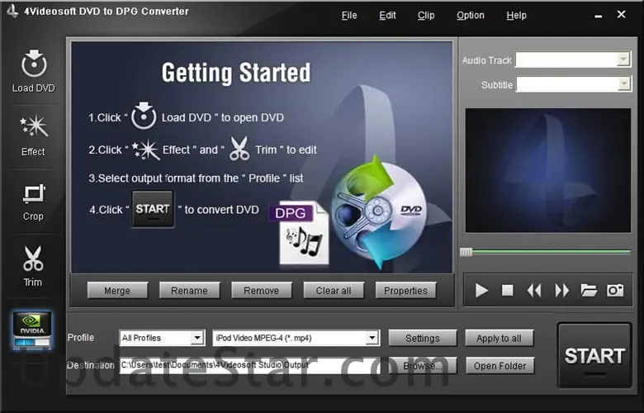Click the Getting Started file list area
644x413 pixels.
262,157
